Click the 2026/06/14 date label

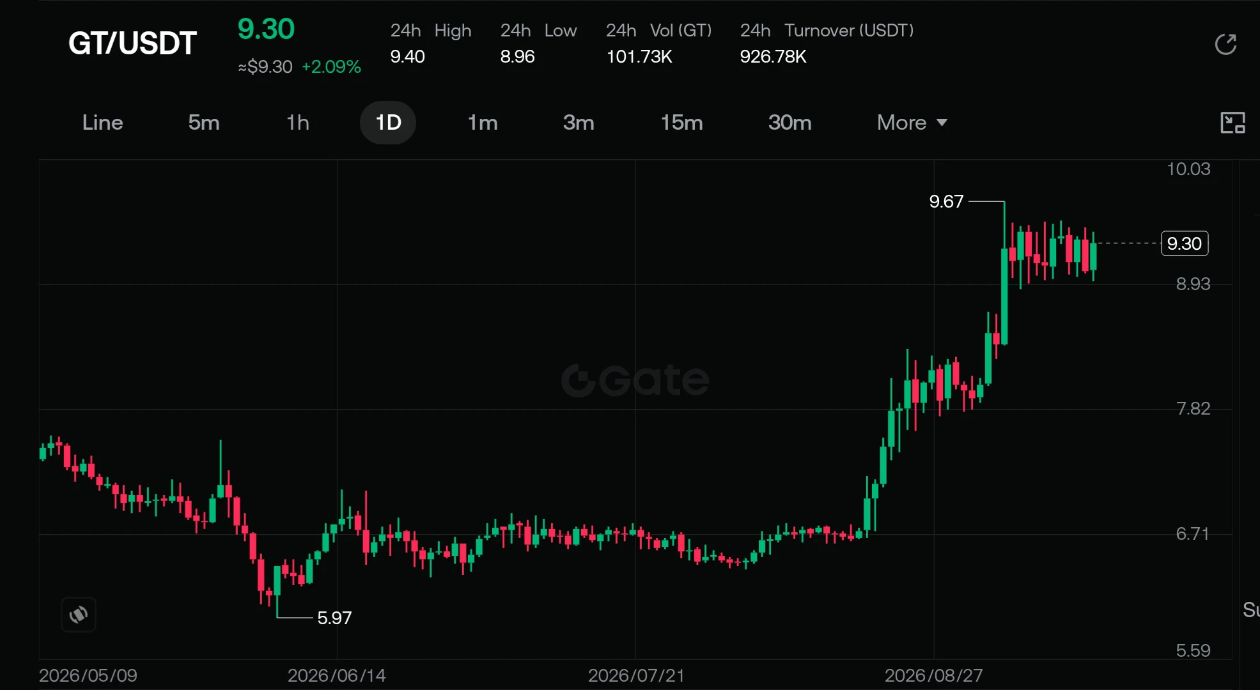click(x=337, y=675)
